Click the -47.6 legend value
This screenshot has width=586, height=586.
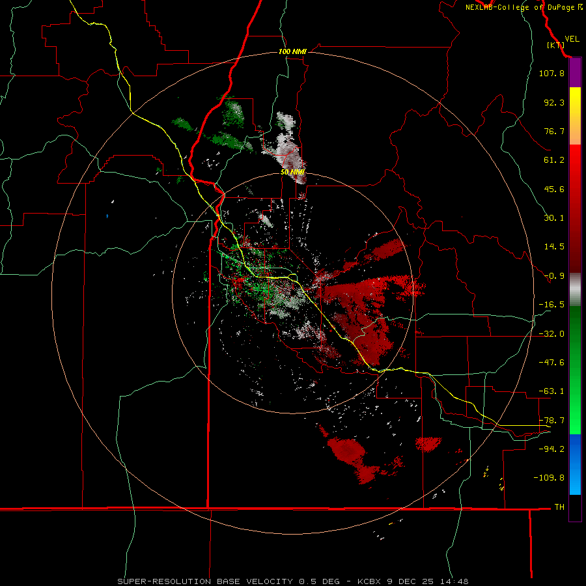pos(551,363)
